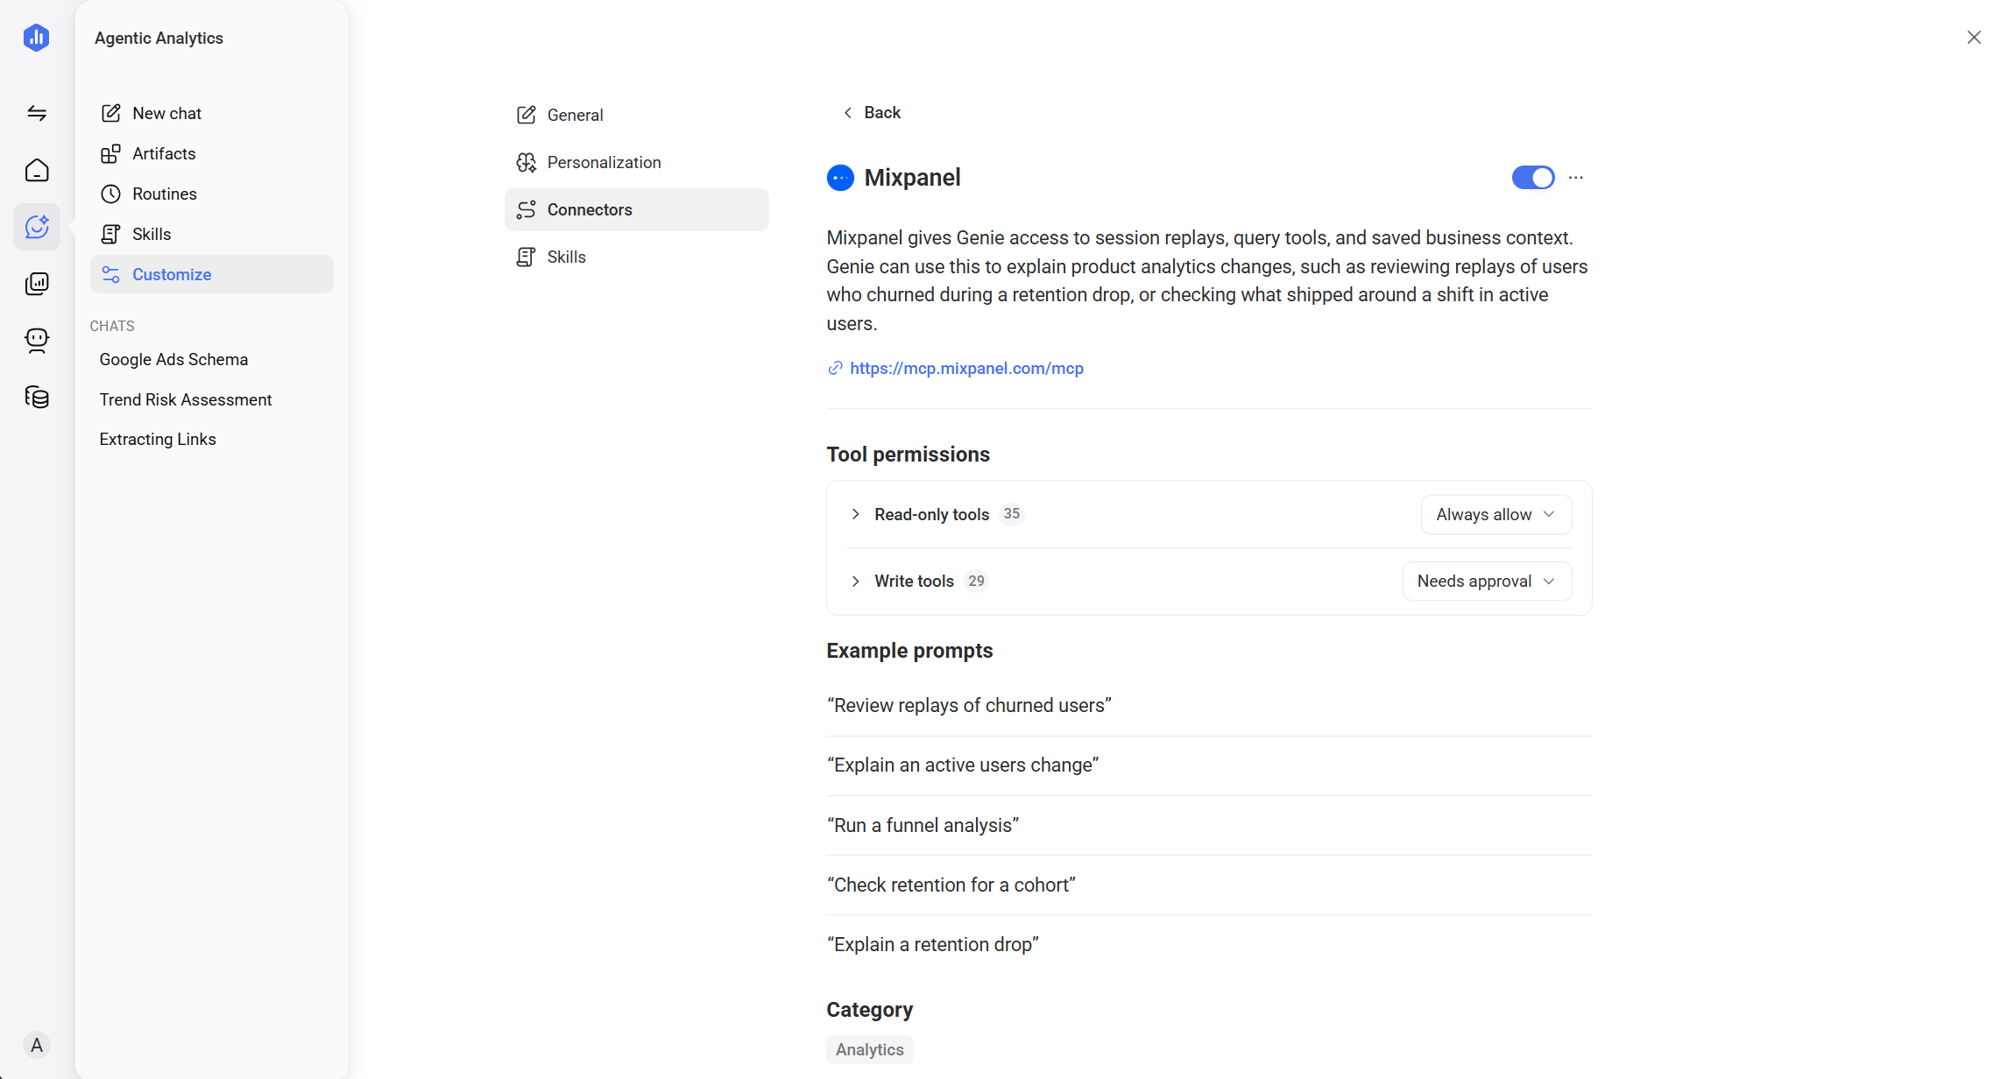This screenshot has width=2008, height=1079.
Task: Select the Connectors settings tab
Action: click(636, 209)
